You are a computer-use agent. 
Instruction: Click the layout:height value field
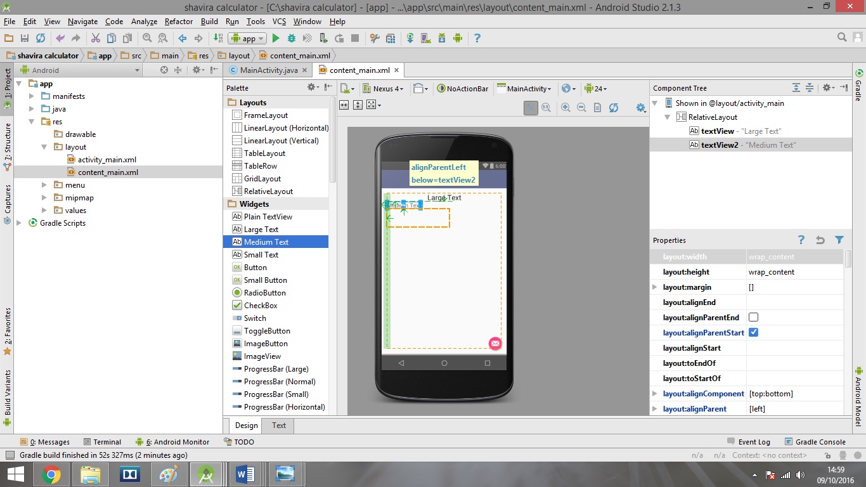pos(795,272)
